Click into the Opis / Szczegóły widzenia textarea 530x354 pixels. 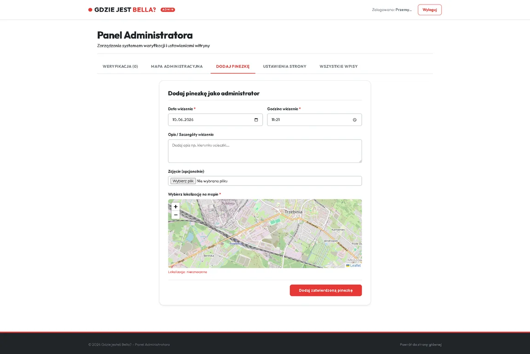pyautogui.click(x=265, y=151)
